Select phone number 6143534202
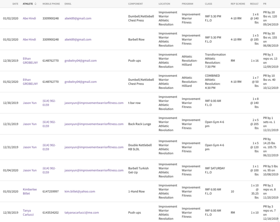The image size is (280, 222). (x=50, y=212)
